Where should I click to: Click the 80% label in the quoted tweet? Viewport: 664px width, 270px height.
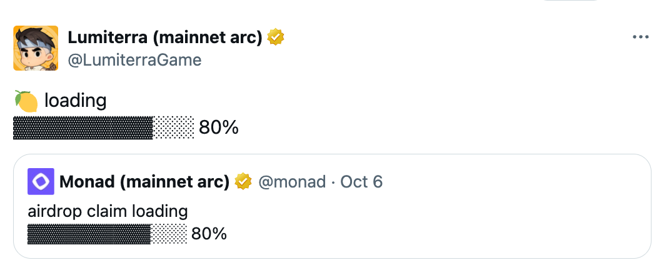[x=209, y=234]
